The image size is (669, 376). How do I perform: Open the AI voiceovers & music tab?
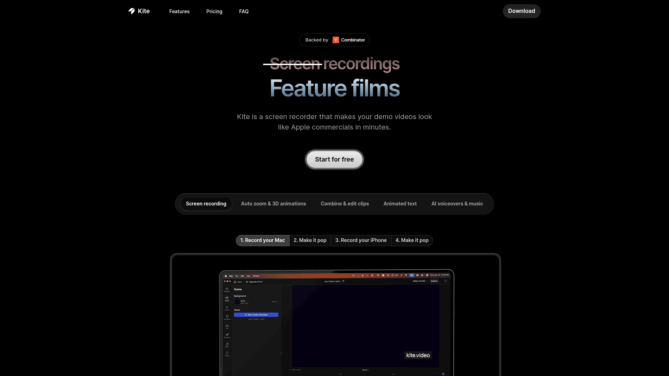point(457,204)
